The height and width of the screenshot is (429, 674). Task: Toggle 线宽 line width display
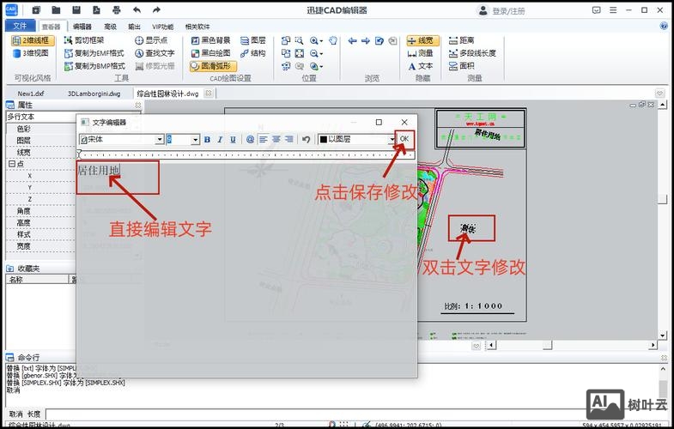pyautogui.click(x=422, y=40)
